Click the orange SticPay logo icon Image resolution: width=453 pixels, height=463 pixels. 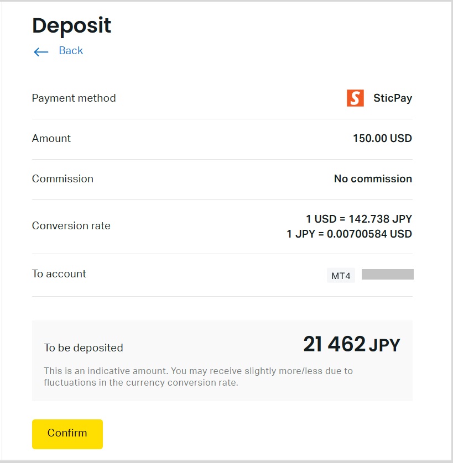(x=355, y=98)
